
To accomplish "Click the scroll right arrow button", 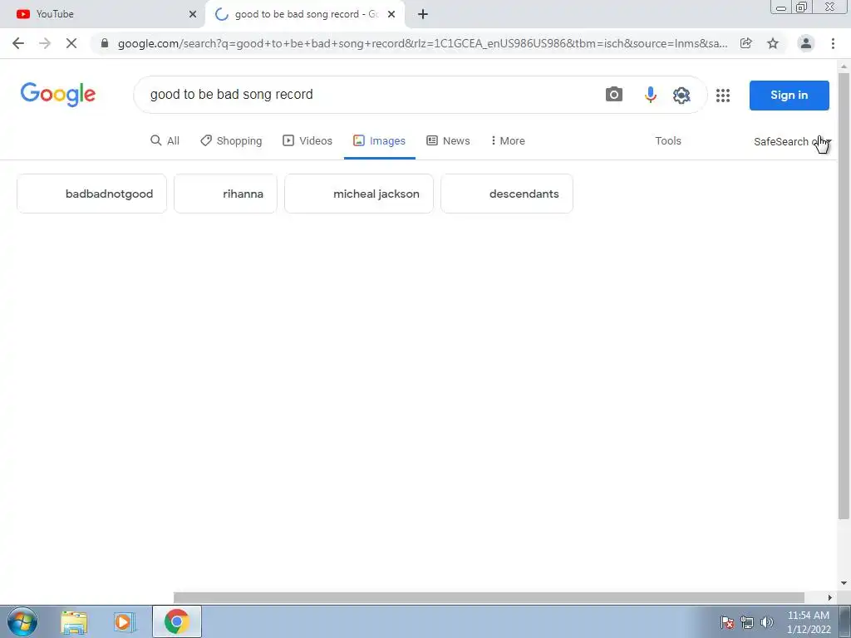I will point(830,597).
